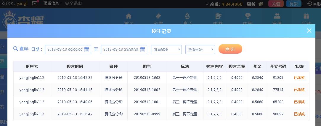Click the 开奖号码 column header
Image resolution: width=321 pixels, height=126 pixels.
(278, 66)
